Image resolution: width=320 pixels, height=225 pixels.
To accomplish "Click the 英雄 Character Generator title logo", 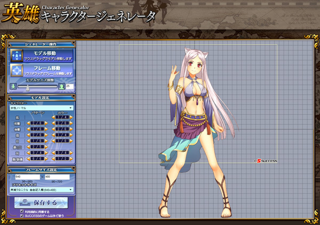I will (x=78, y=13).
